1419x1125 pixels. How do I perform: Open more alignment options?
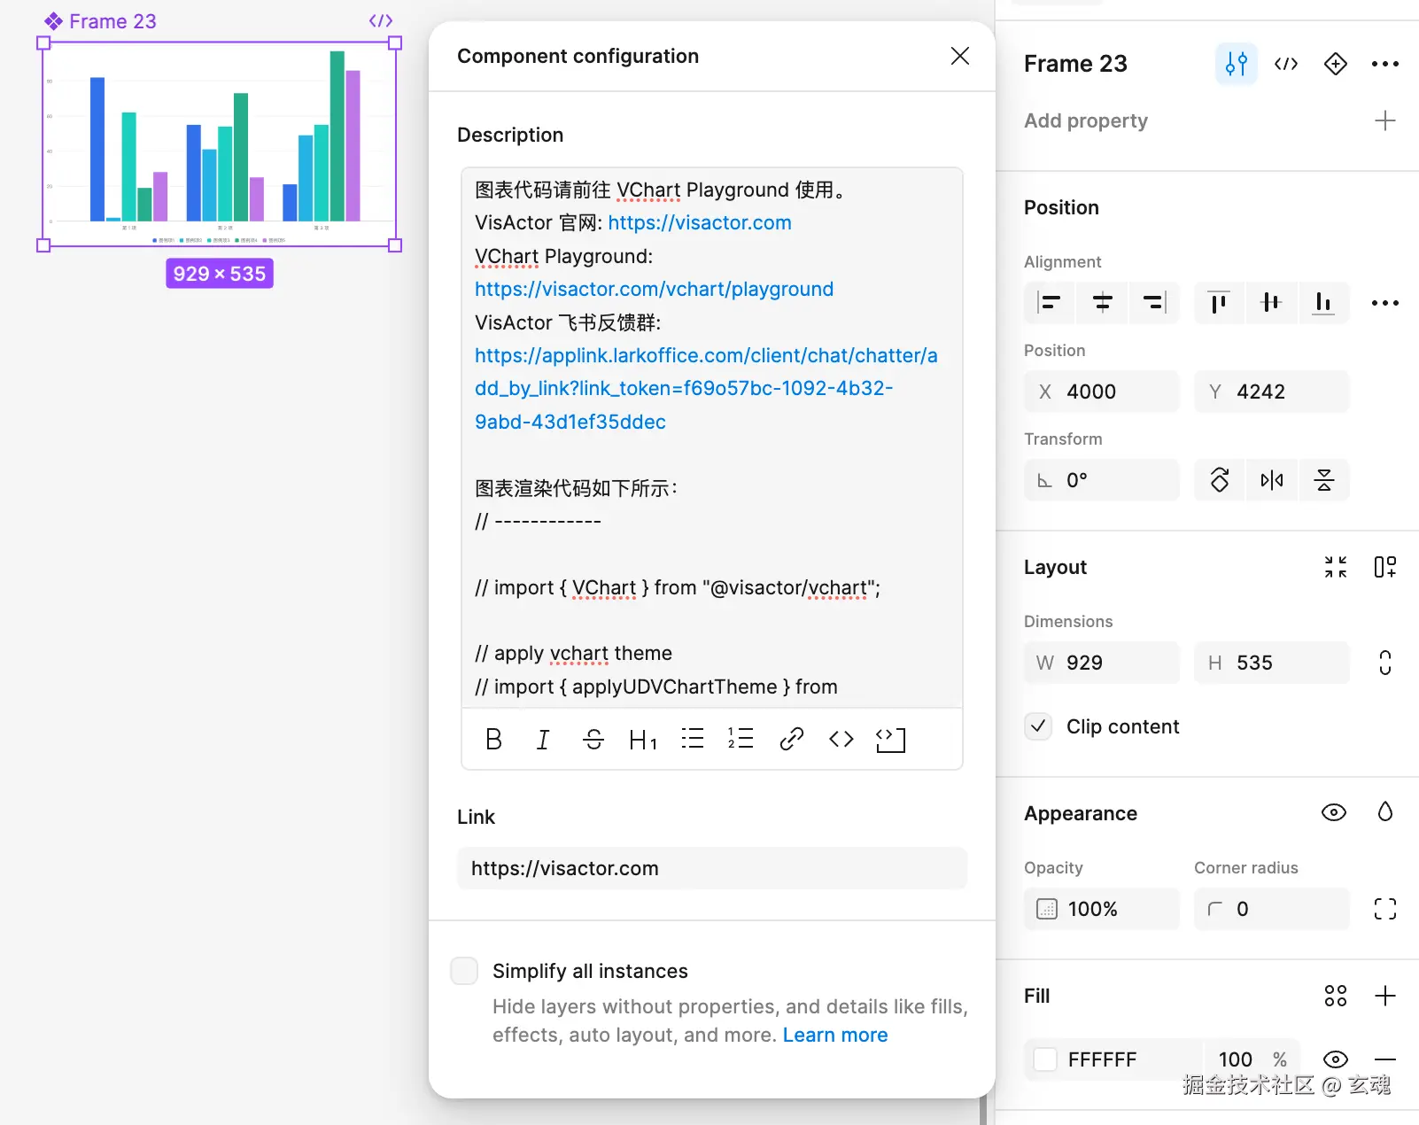pos(1385,303)
